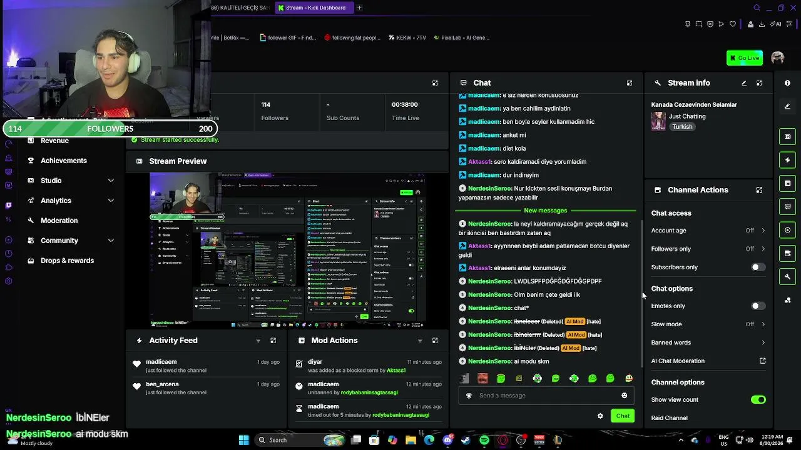Open Spotify from the taskbar

point(484,440)
